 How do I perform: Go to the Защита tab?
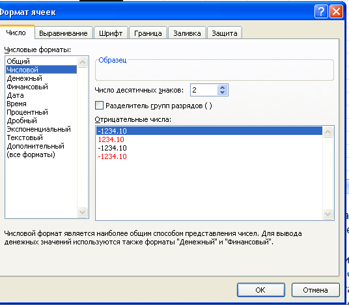click(x=225, y=33)
